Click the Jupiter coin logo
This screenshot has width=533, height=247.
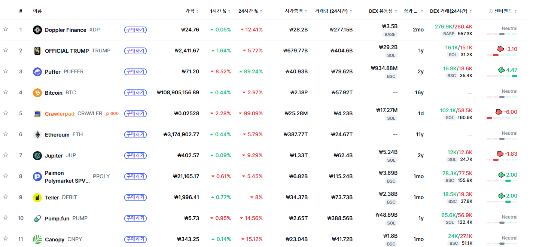(37, 156)
